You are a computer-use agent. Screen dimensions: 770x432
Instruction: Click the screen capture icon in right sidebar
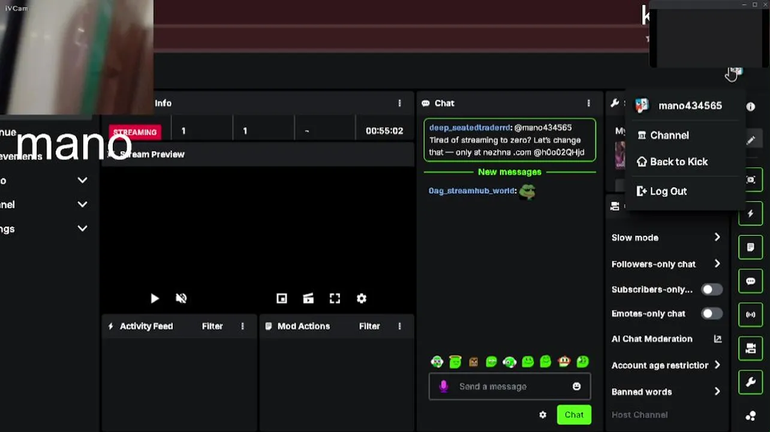(x=750, y=180)
